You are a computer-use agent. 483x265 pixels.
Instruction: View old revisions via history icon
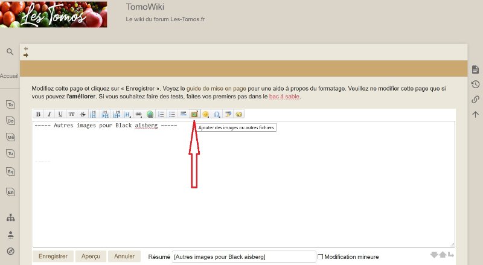[x=475, y=84]
